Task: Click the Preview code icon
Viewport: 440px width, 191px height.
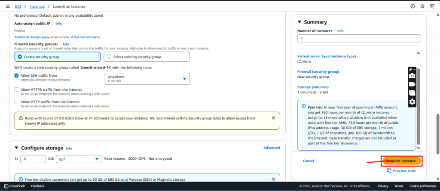Action: pos(388,170)
